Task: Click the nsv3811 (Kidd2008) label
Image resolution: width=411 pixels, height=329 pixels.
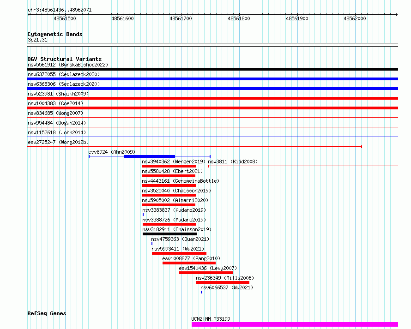Action: click(233, 162)
